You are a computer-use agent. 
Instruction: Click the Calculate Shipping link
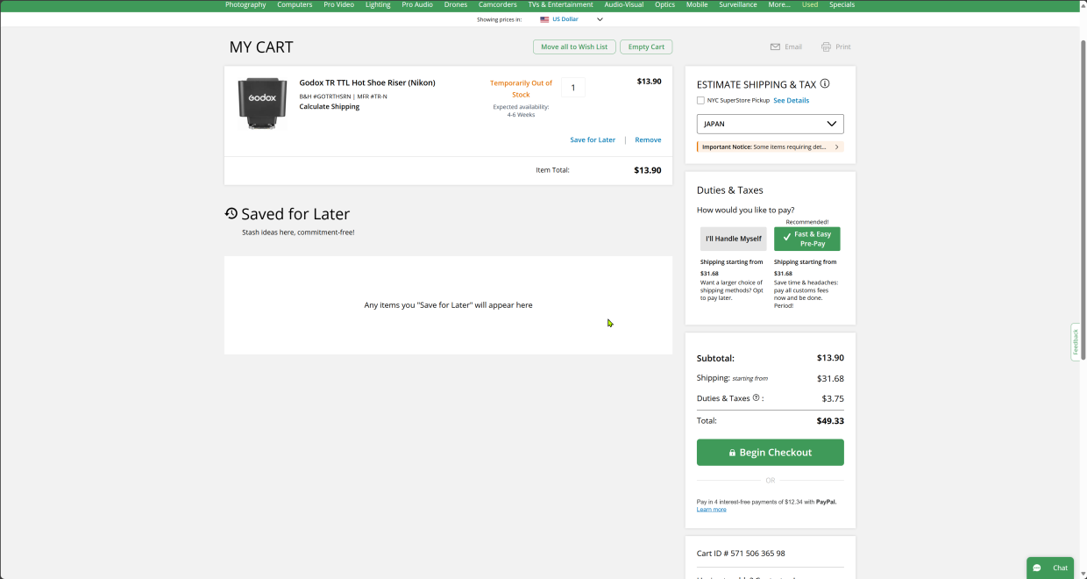tap(330, 107)
